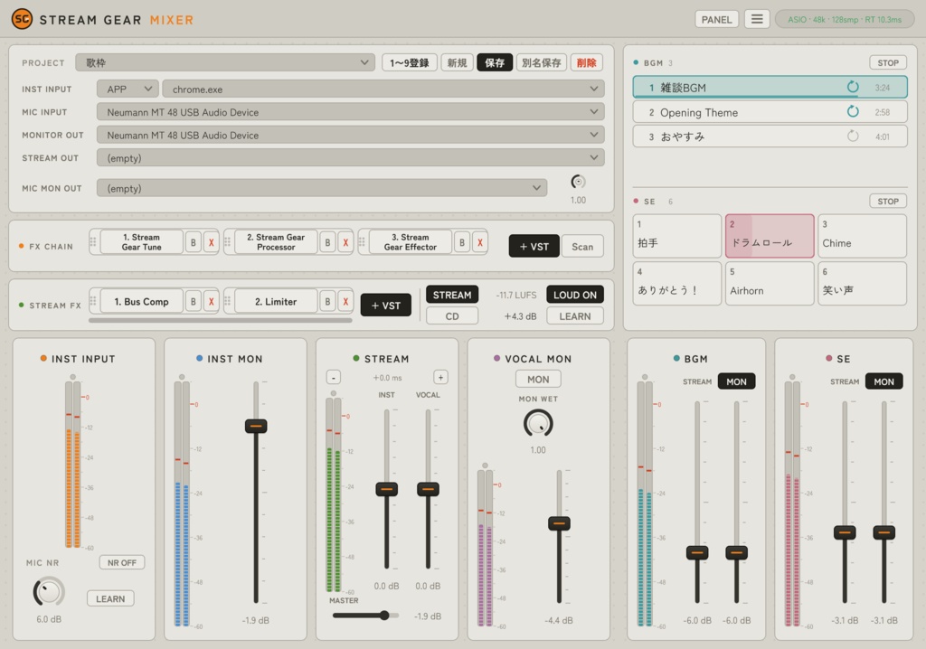Image resolution: width=926 pixels, height=649 pixels.
Task: Toggle BGM channel MON button
Action: pyautogui.click(x=736, y=381)
